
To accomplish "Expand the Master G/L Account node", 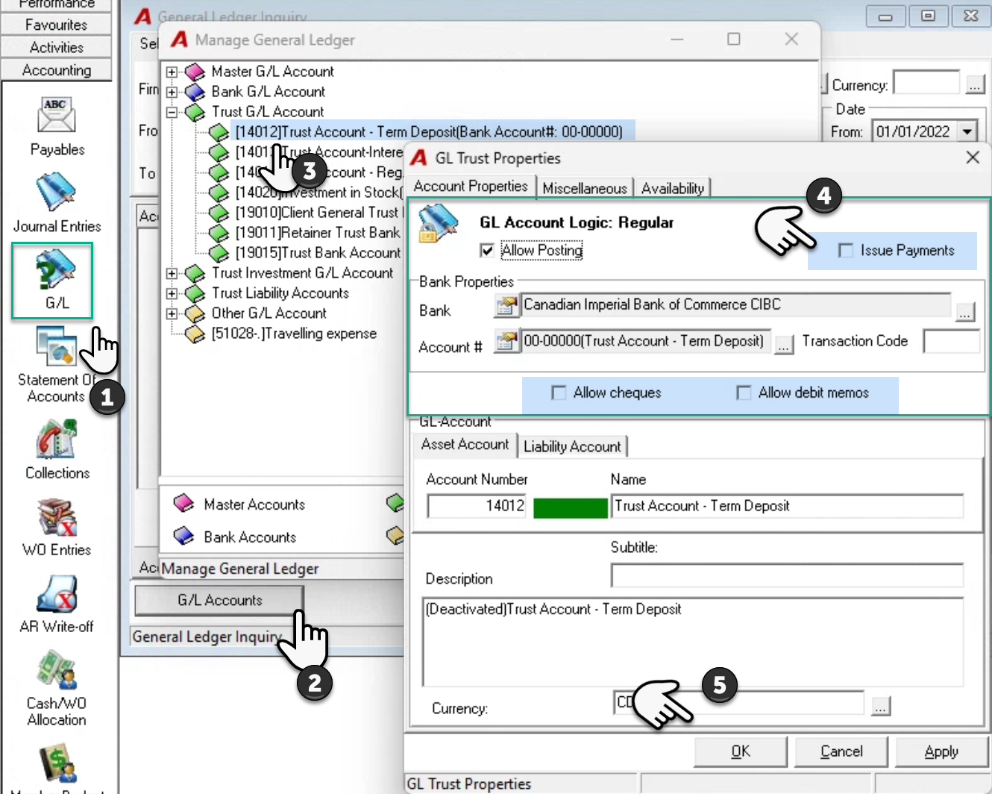I will point(172,72).
